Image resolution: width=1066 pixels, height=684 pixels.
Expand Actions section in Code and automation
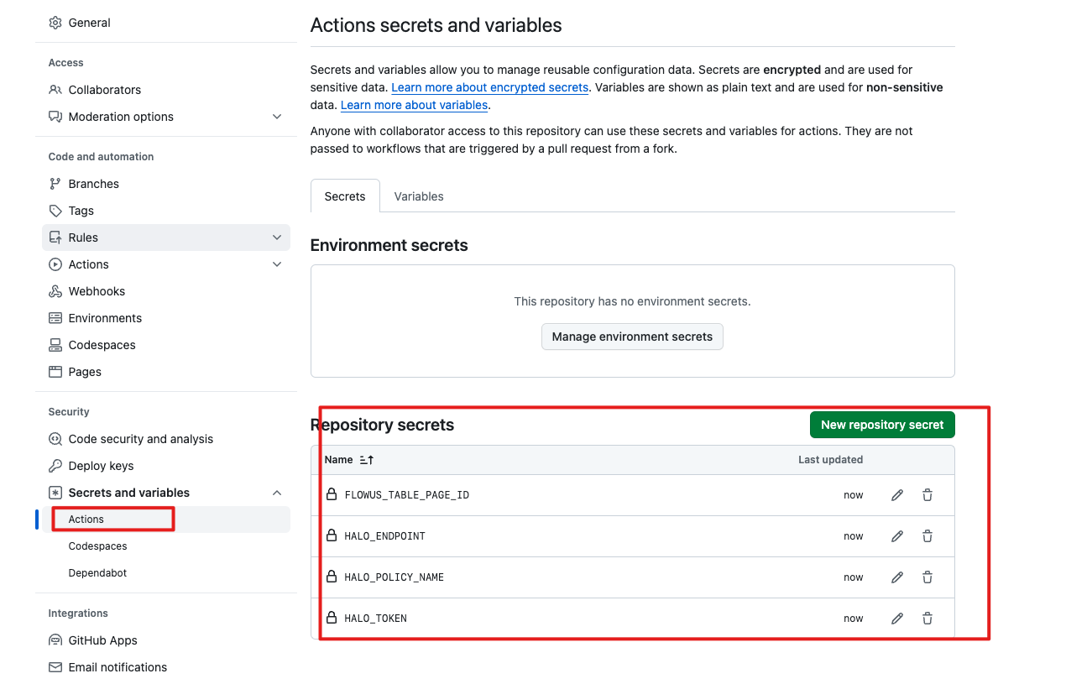[x=277, y=264]
